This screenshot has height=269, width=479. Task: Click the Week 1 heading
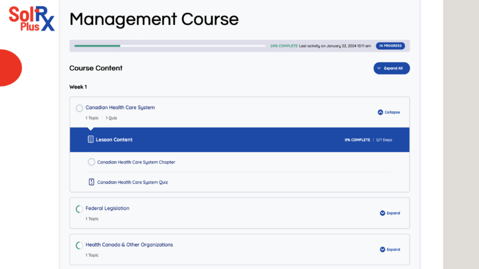[78, 87]
